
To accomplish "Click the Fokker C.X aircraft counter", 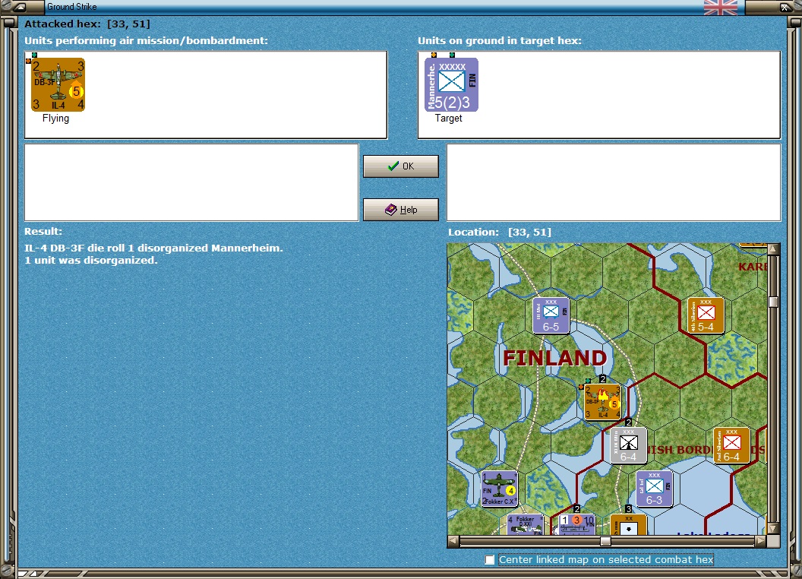I will tap(499, 489).
